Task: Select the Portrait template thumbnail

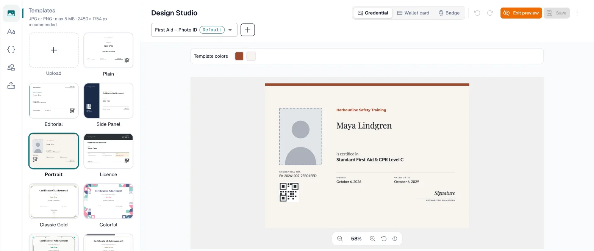Action: pos(54,151)
